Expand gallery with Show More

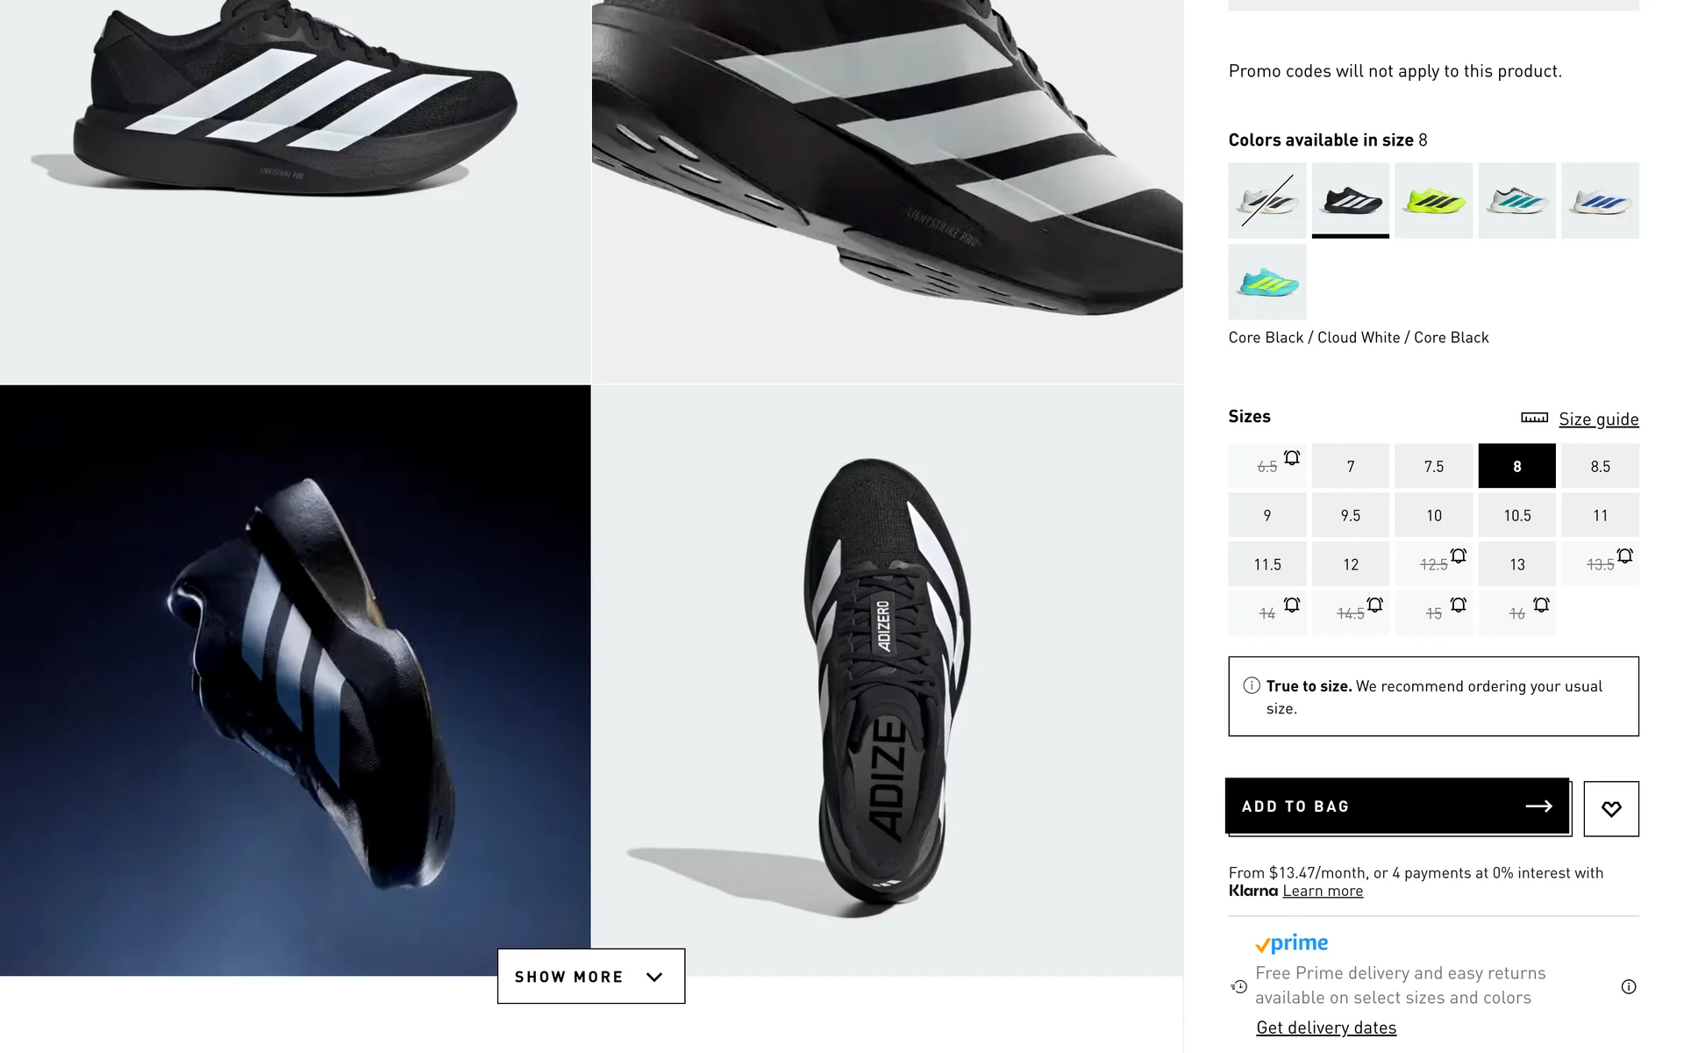coord(568,977)
